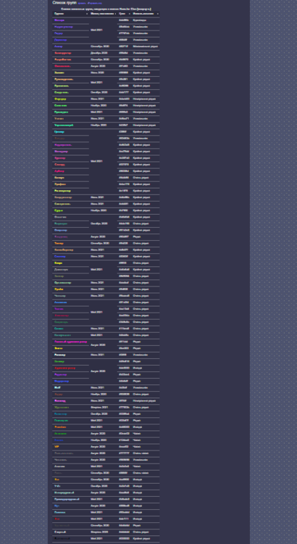Open the first 'править' edit link beside the heading

[82, 3]
